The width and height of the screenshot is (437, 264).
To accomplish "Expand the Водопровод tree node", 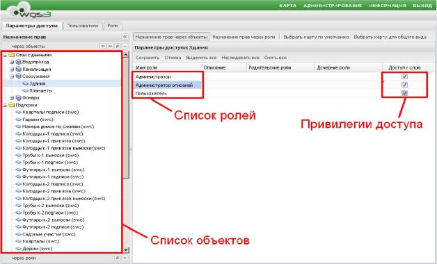I will (12, 62).
